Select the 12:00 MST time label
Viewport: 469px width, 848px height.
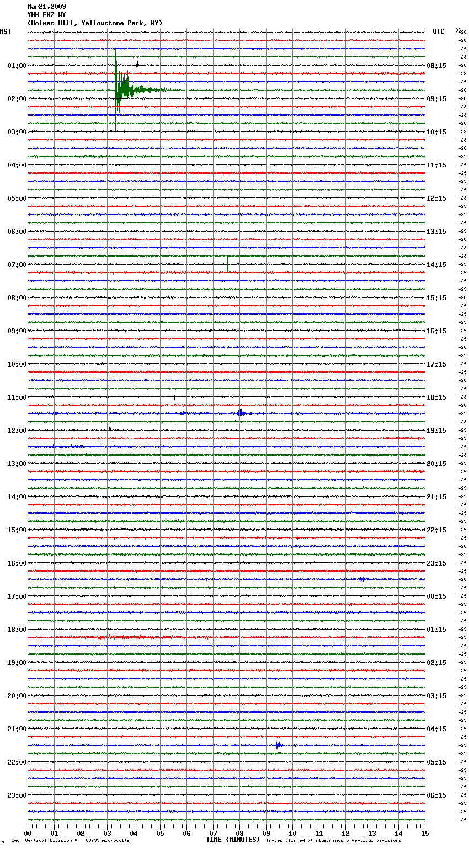point(17,431)
